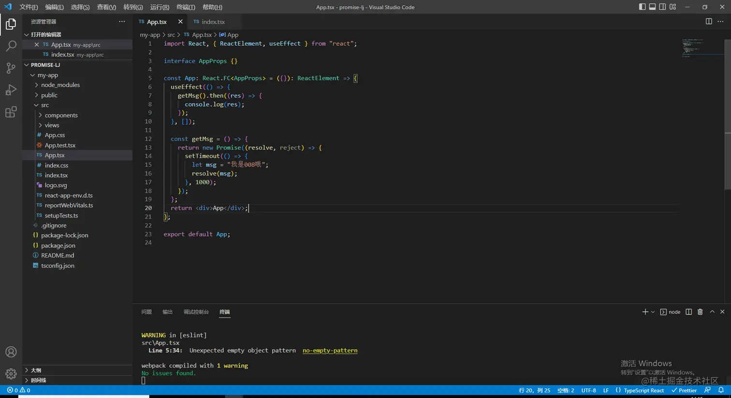Change indentation via 空格: 2
The width and height of the screenshot is (731, 398).
(x=566, y=390)
